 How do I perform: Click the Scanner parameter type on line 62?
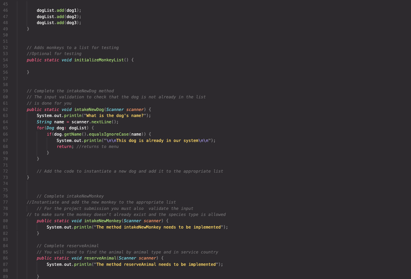(x=115, y=109)
